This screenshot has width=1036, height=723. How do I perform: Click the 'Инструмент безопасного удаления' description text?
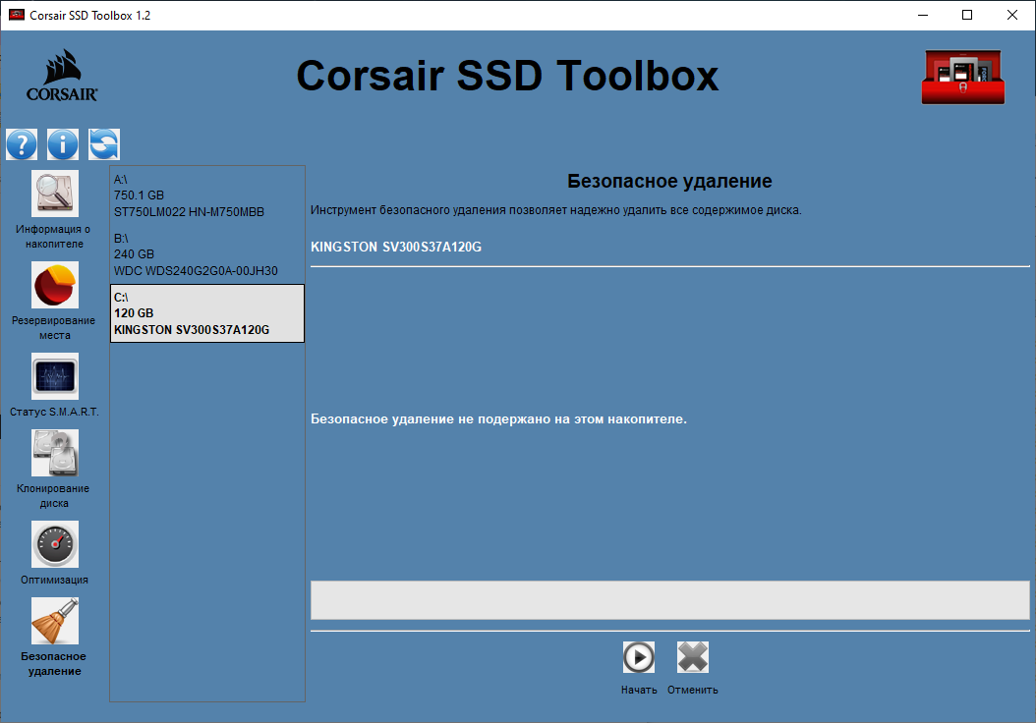click(555, 210)
